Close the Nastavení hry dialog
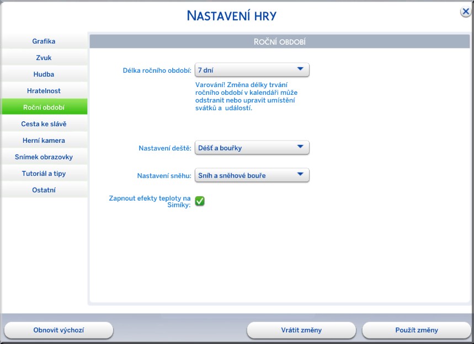This screenshot has height=344, width=474. coord(466,12)
